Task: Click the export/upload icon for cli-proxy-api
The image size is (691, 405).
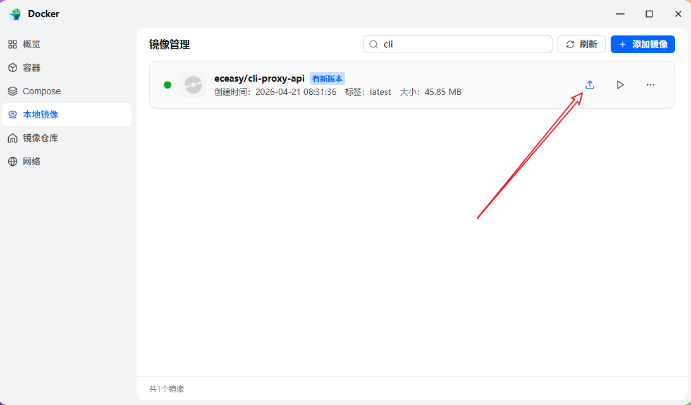Action: pyautogui.click(x=590, y=85)
